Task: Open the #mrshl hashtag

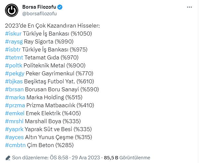Action: click(x=14, y=121)
